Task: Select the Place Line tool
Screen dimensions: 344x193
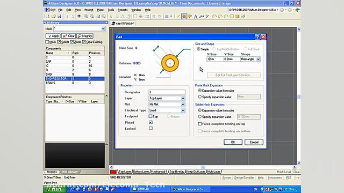Action: pyautogui.click(x=178, y=17)
